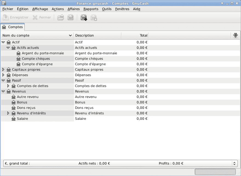Viewport: 241px width, 176px height.
Task: Click the Edit Account toolbar icon
Action: pos(70,18)
